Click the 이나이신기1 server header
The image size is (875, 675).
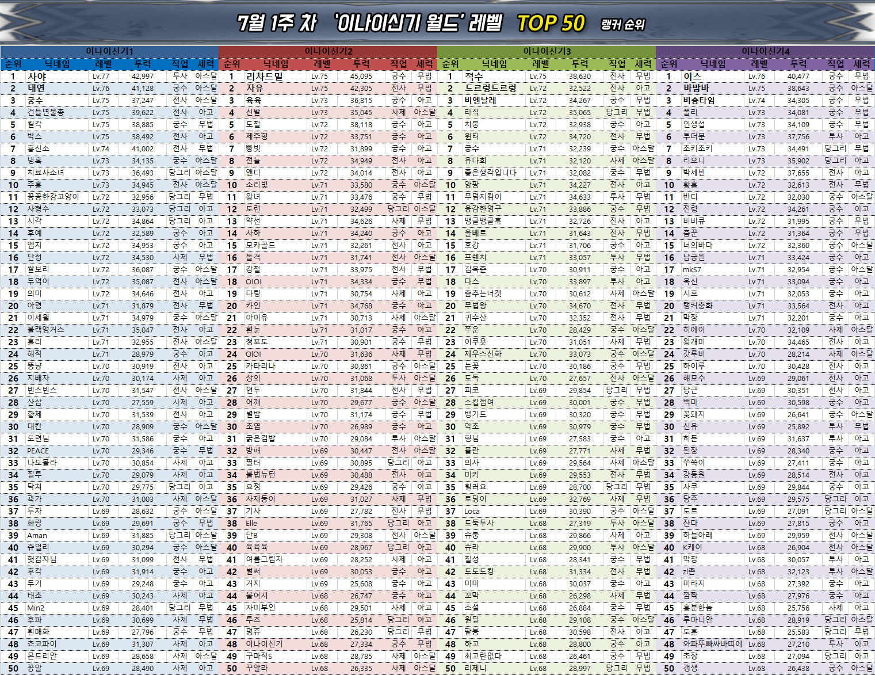[x=109, y=51]
